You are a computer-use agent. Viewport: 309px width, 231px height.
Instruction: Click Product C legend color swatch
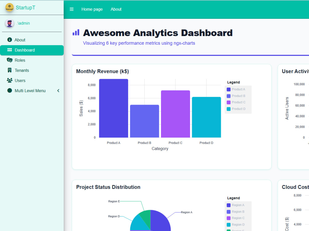229,102
